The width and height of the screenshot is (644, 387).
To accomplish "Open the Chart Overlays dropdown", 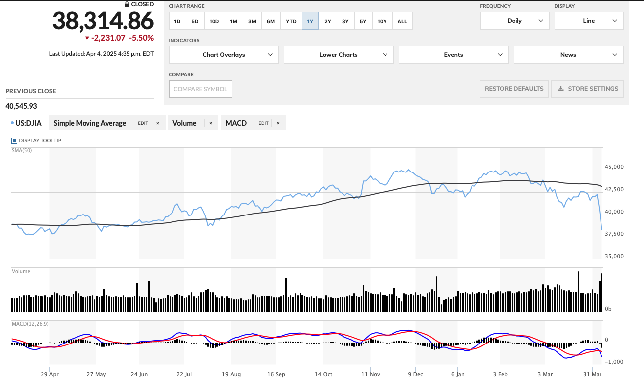I will [223, 55].
